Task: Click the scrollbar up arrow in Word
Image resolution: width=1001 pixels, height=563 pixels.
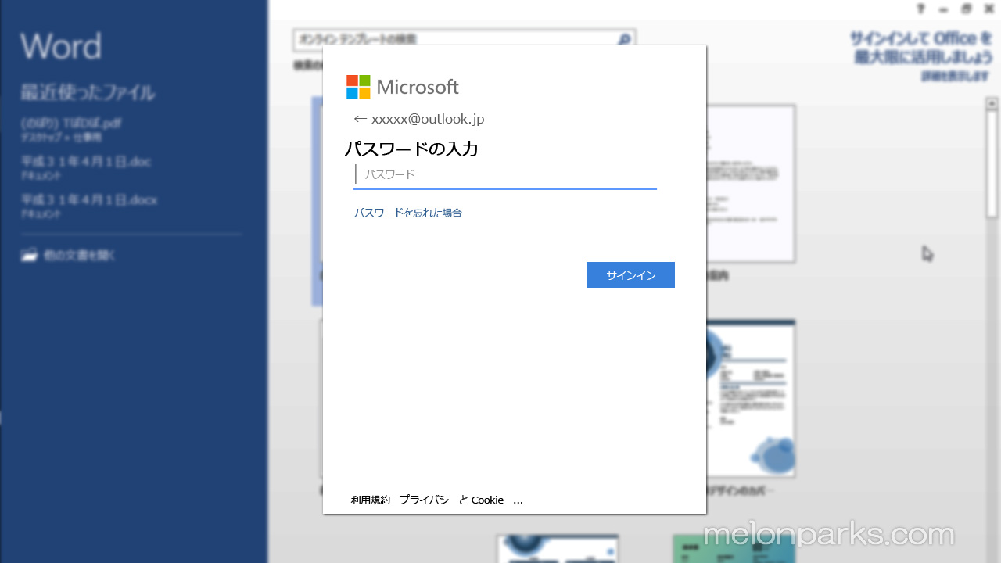Action: (992, 102)
